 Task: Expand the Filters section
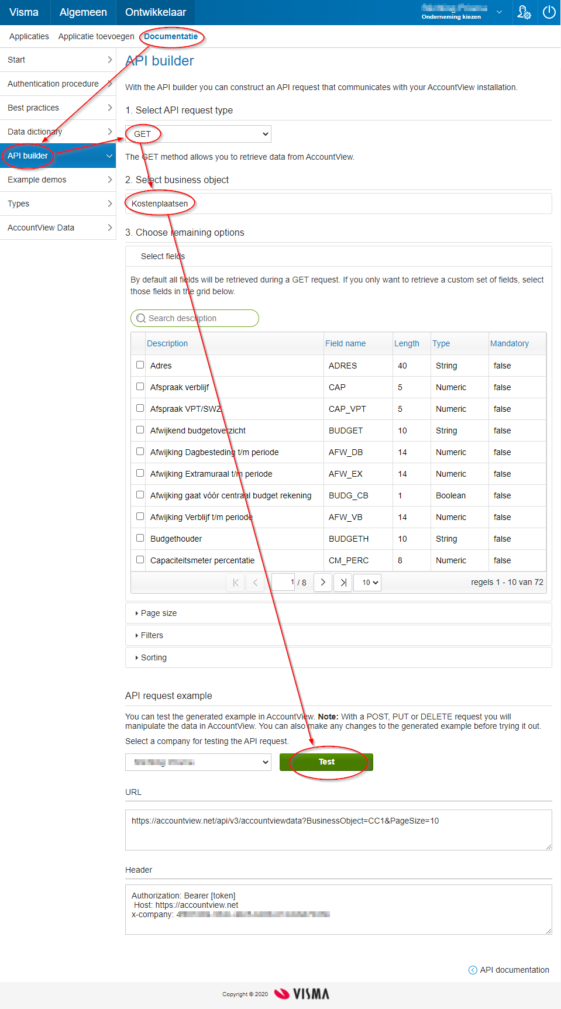[339, 635]
